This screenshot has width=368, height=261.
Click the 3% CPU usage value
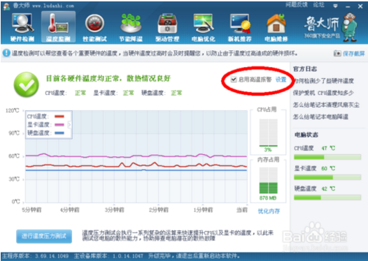coord(268,149)
